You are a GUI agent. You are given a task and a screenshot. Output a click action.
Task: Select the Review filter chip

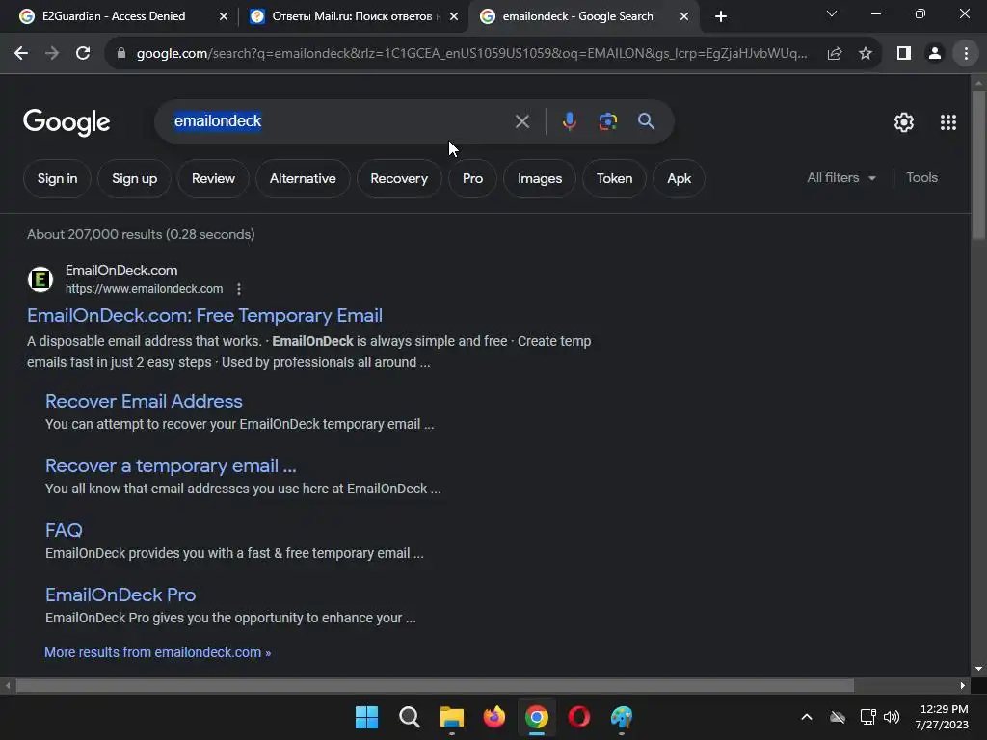tap(213, 178)
